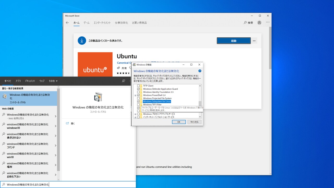Click OK in the Windows features dialog
The image size is (334, 188).
point(179,122)
